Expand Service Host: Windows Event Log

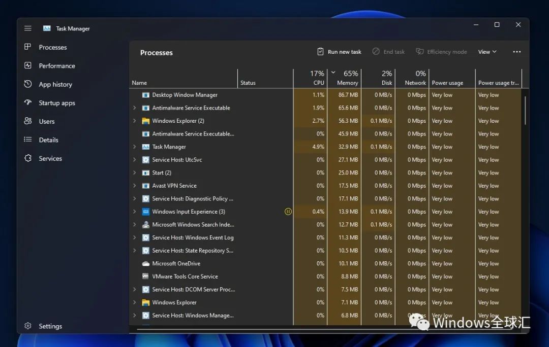pyautogui.click(x=134, y=237)
